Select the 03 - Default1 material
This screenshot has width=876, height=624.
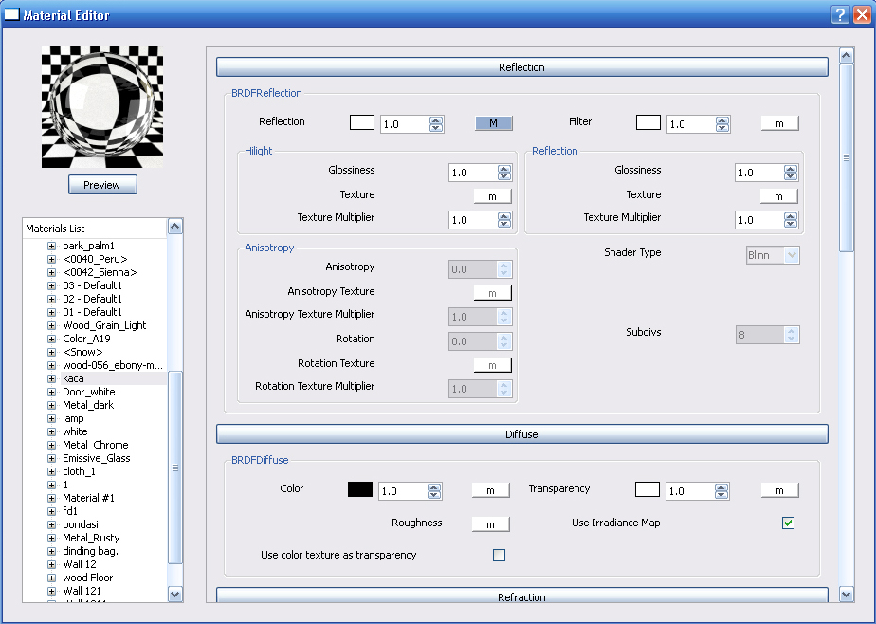click(92, 285)
